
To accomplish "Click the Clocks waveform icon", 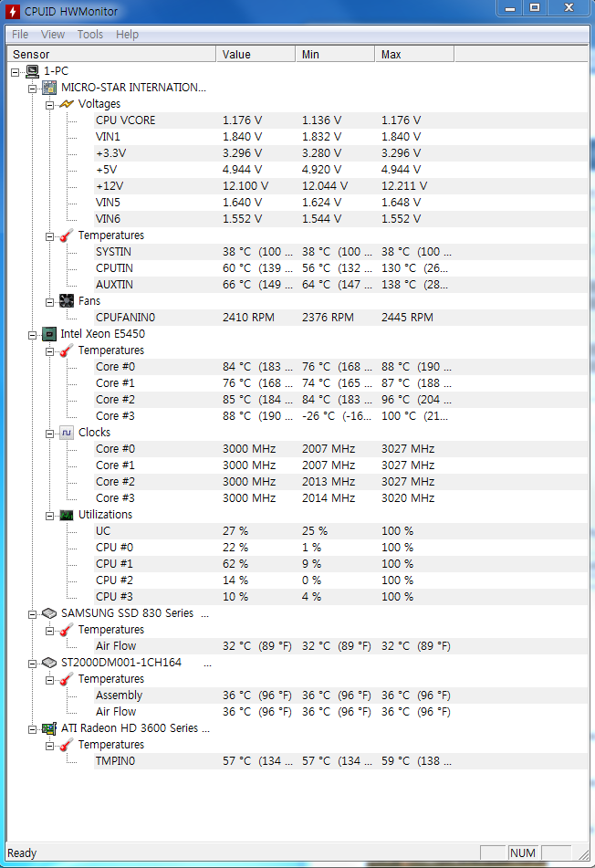I will pos(67,433).
